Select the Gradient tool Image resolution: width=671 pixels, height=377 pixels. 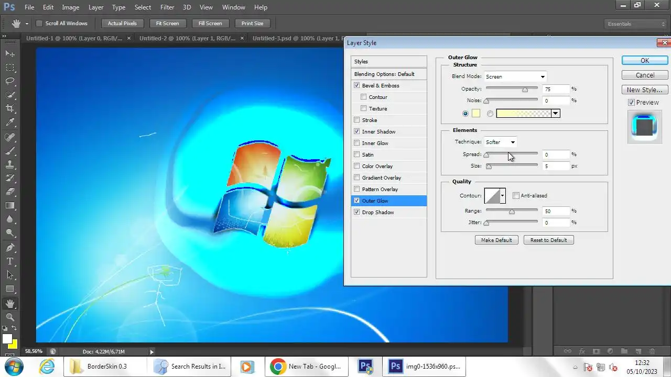(10, 206)
